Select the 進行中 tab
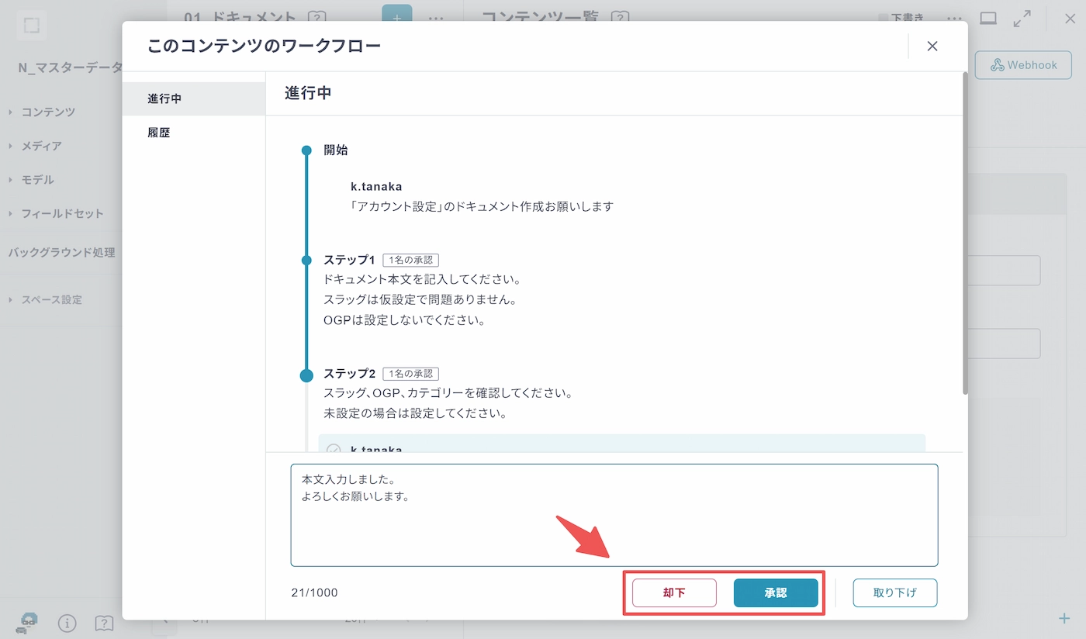 [165, 98]
